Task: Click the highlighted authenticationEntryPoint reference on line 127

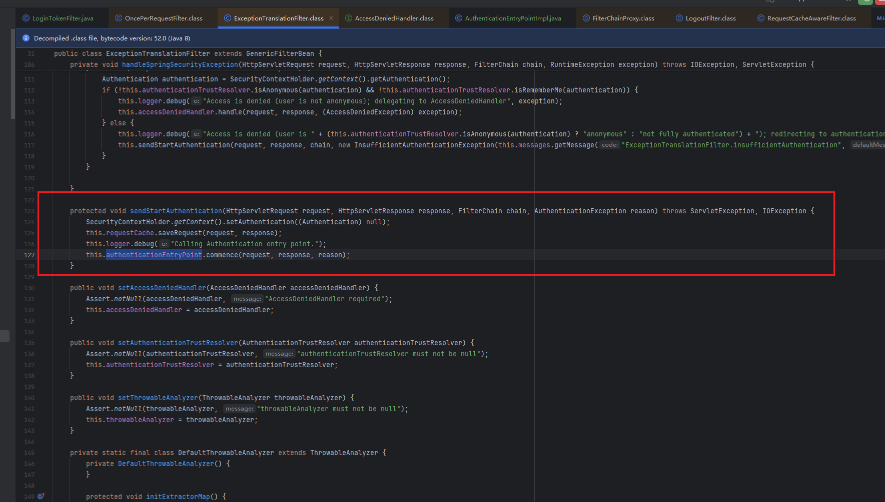Action: (x=154, y=255)
